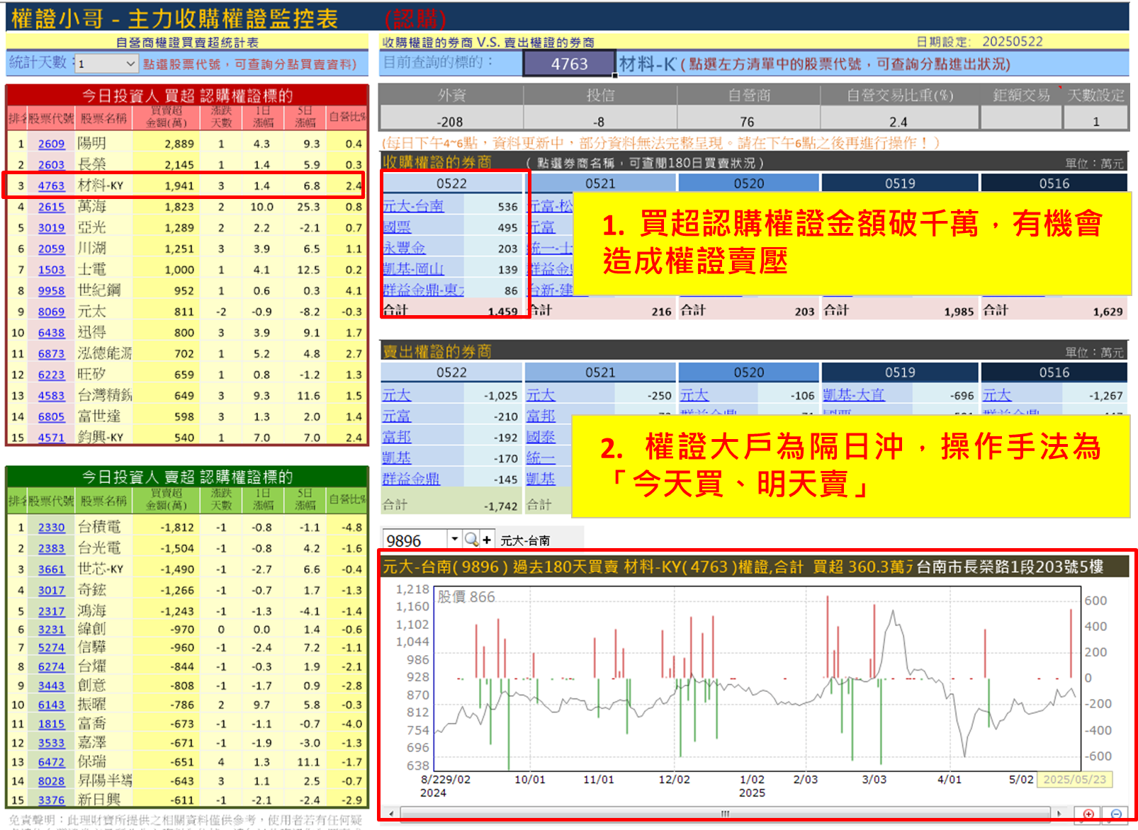Open stock code 3376 新日興 link

tap(51, 800)
